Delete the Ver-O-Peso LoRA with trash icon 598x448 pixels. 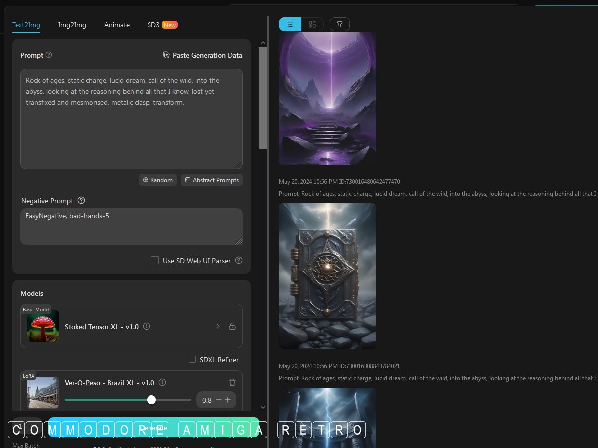[x=232, y=382]
